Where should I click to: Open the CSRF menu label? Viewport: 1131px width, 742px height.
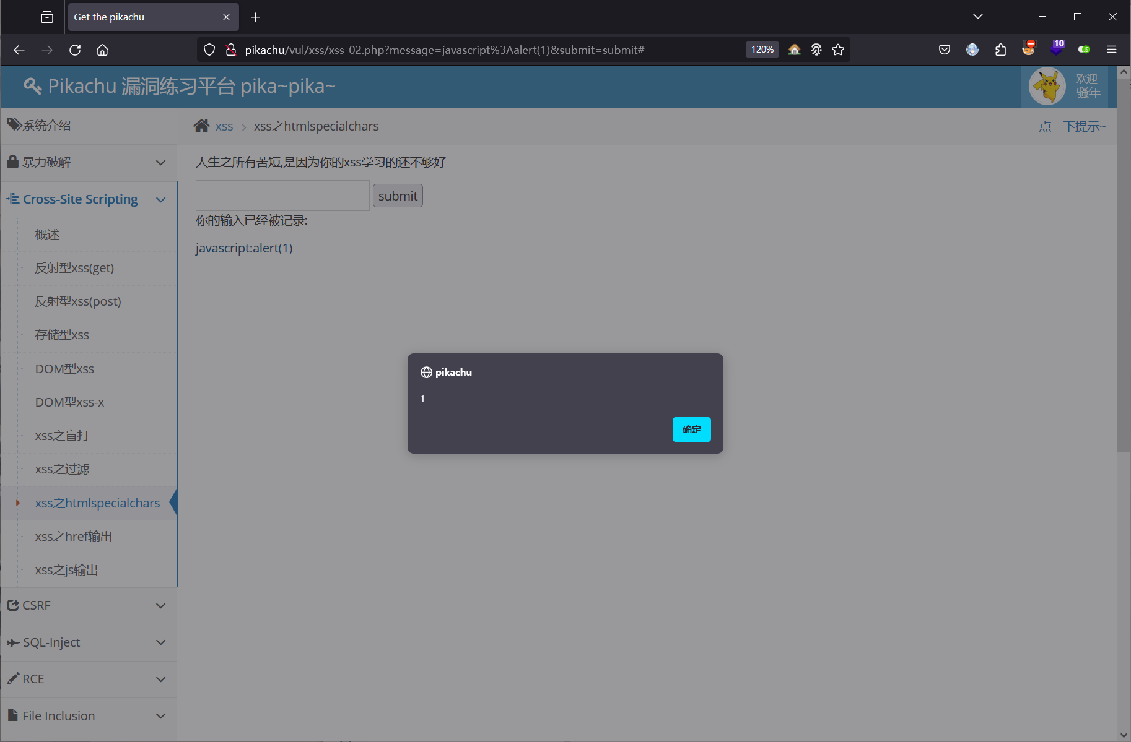[x=37, y=605]
